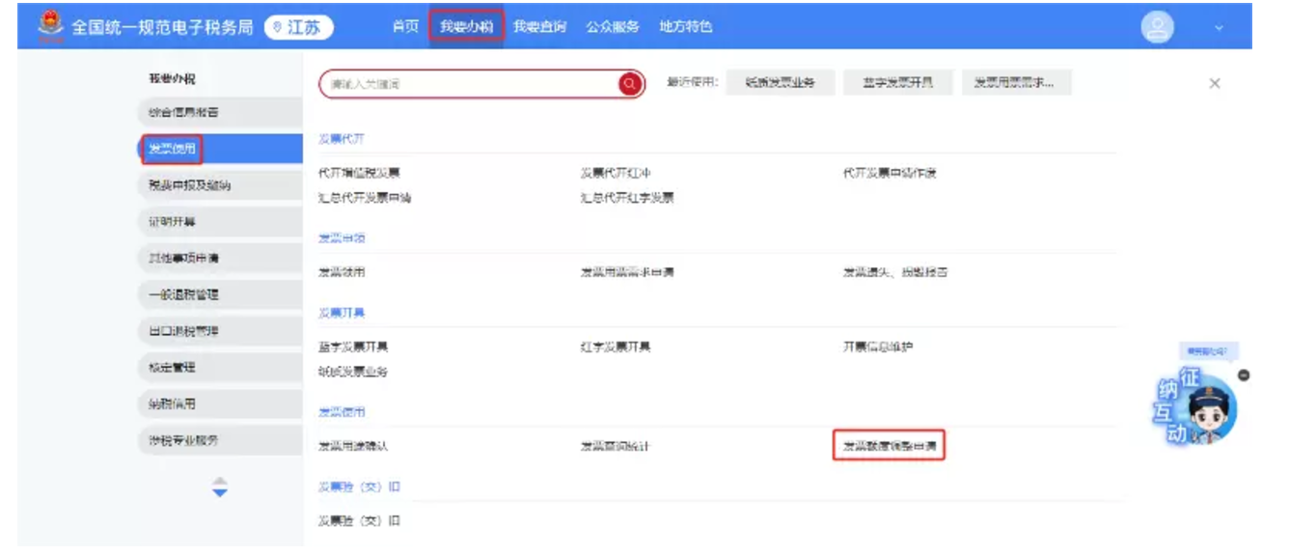The width and height of the screenshot is (1289, 555).
Task: Open the 公众服务 menu
Action: pyautogui.click(x=612, y=27)
